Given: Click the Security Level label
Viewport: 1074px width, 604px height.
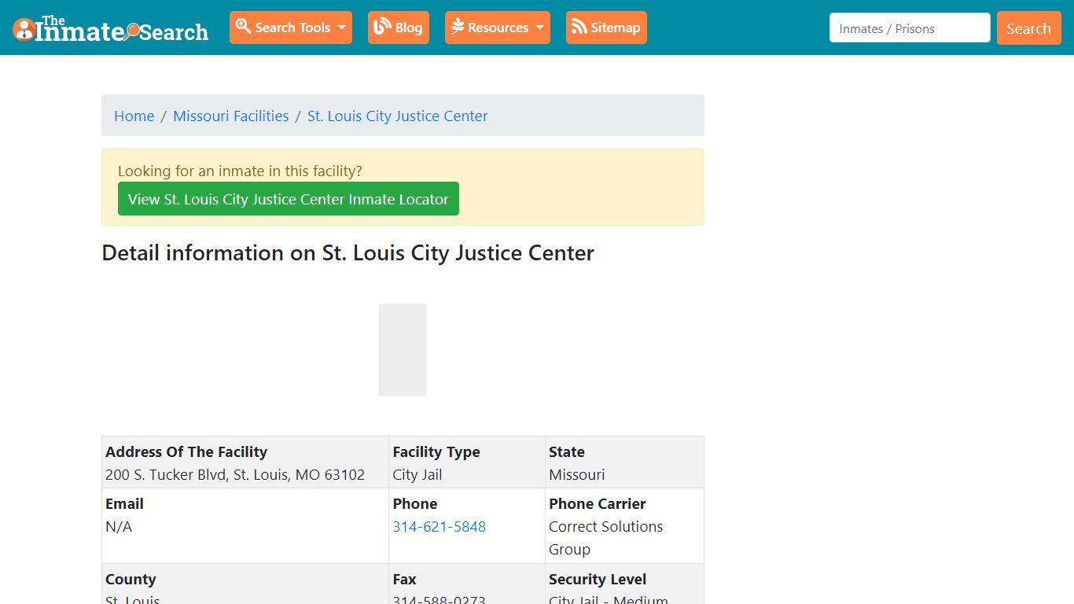Looking at the screenshot, I should coord(598,579).
